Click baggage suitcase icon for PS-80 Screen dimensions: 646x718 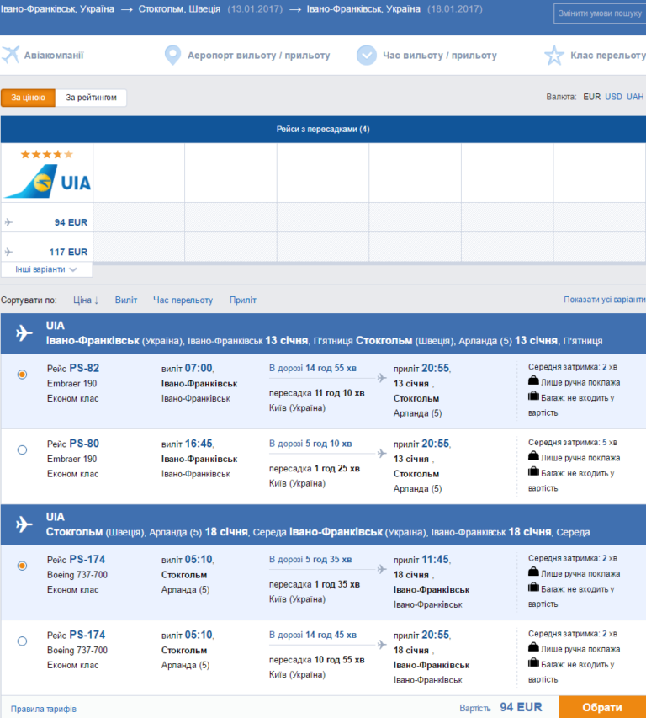[x=533, y=471]
